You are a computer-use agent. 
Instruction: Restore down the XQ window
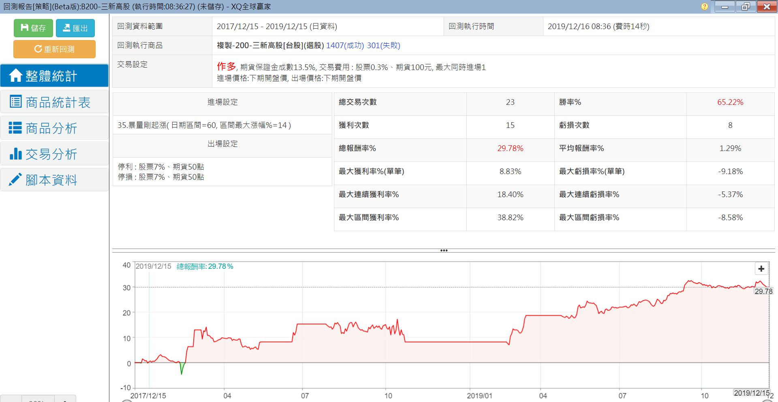tap(746, 6)
